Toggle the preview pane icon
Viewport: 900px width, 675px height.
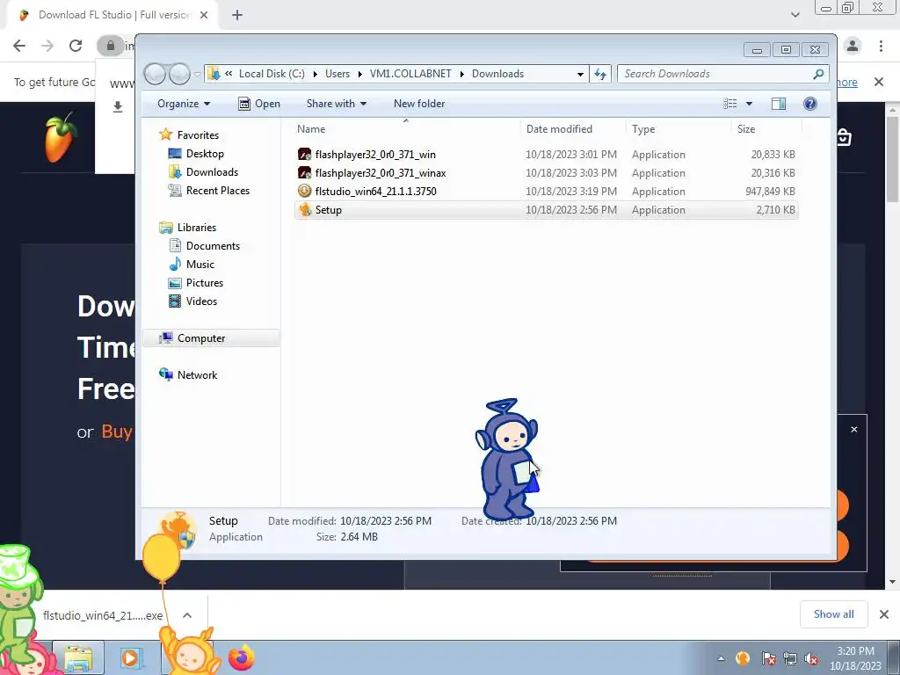coord(779,104)
